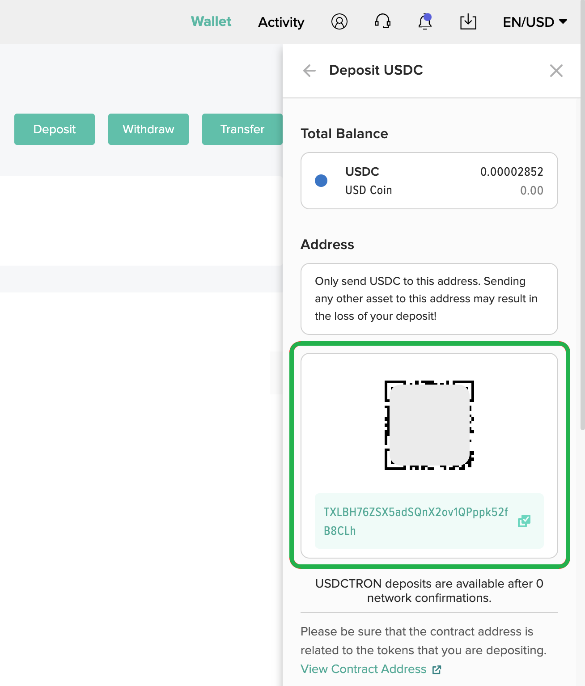Open the notifications bell
The image size is (585, 686).
coord(425,21)
